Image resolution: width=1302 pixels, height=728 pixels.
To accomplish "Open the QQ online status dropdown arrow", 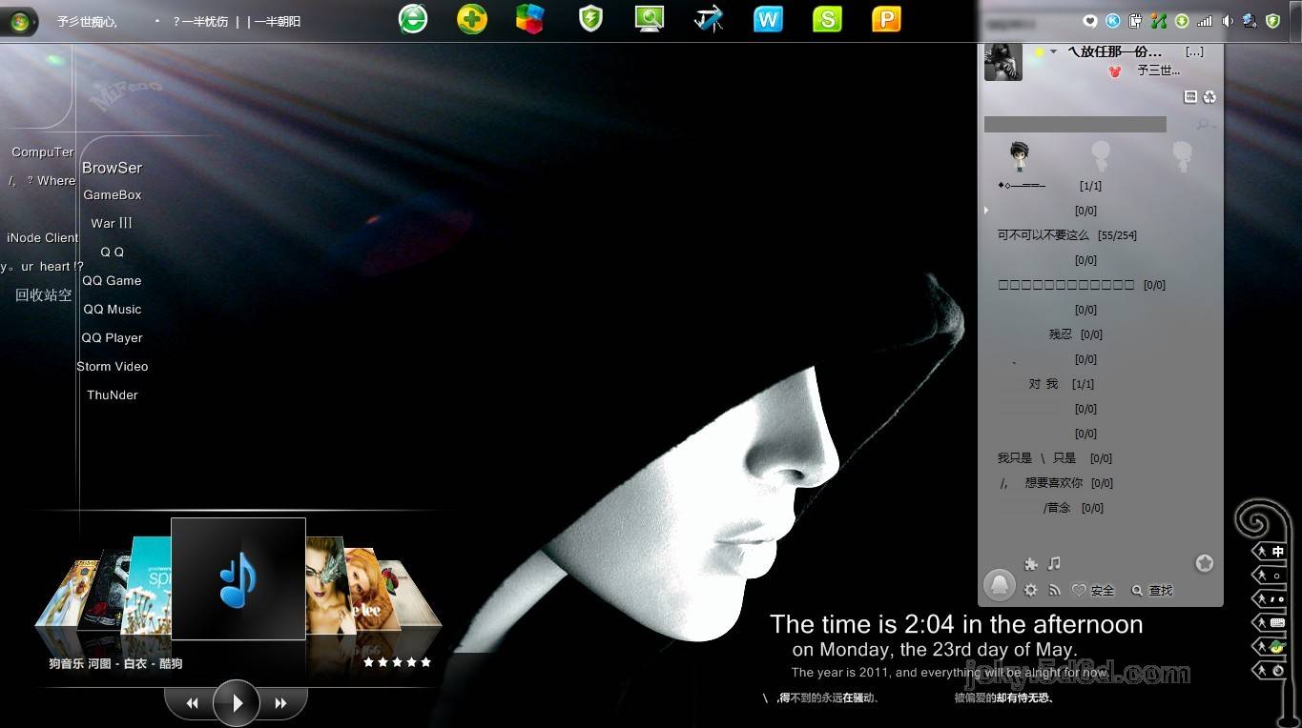I will coord(1053,51).
